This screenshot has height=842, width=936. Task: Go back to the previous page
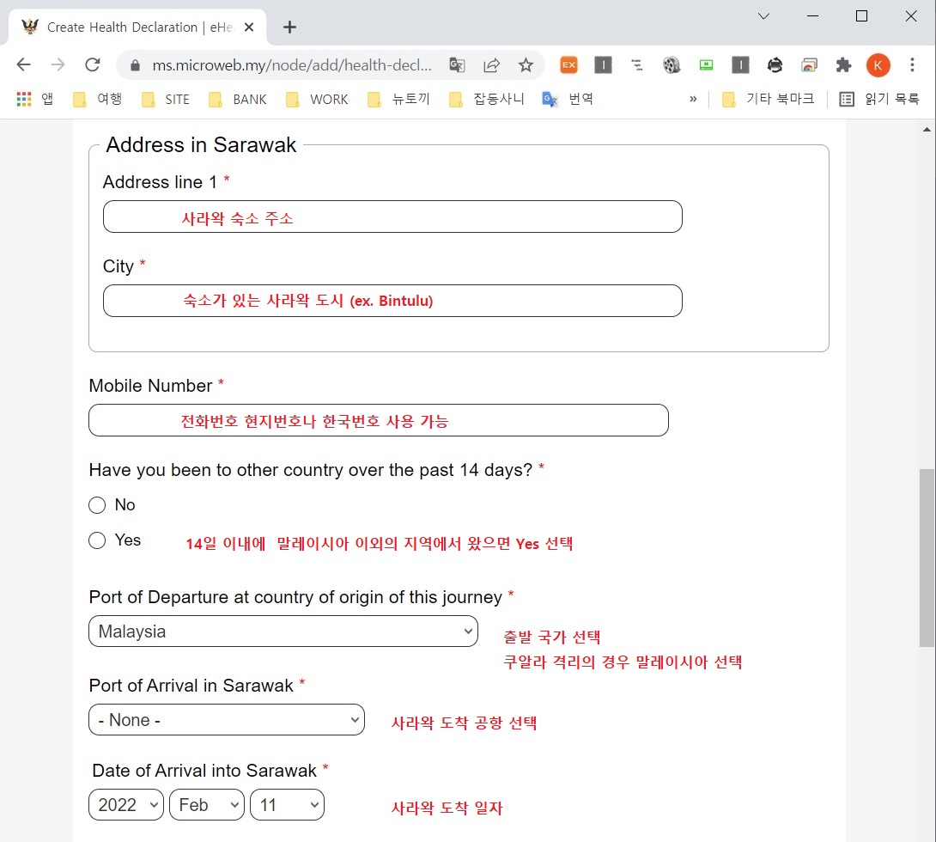tap(23, 64)
